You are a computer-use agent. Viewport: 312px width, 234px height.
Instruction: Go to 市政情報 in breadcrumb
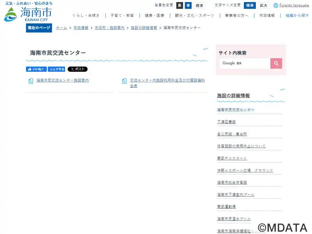click(81, 28)
